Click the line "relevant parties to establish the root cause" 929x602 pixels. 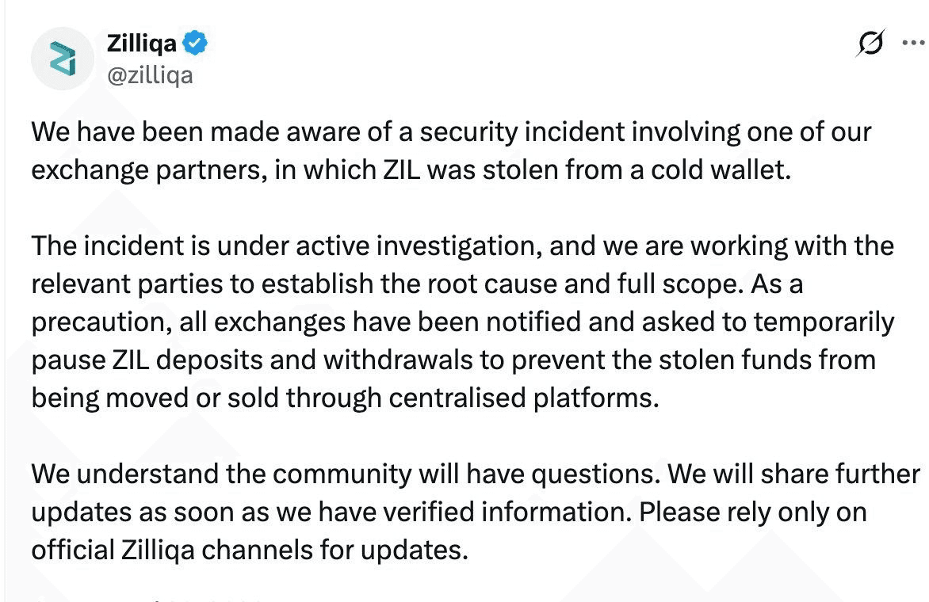tap(416, 284)
